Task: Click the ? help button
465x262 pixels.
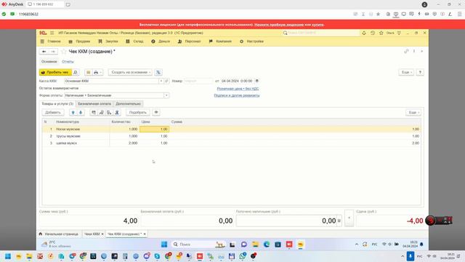Action: pos(420,72)
